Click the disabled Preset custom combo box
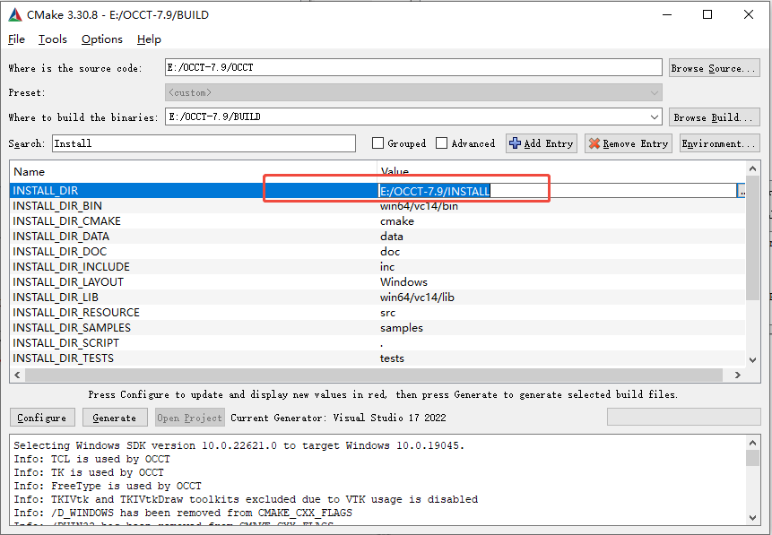This screenshot has width=772, height=535. tap(413, 92)
